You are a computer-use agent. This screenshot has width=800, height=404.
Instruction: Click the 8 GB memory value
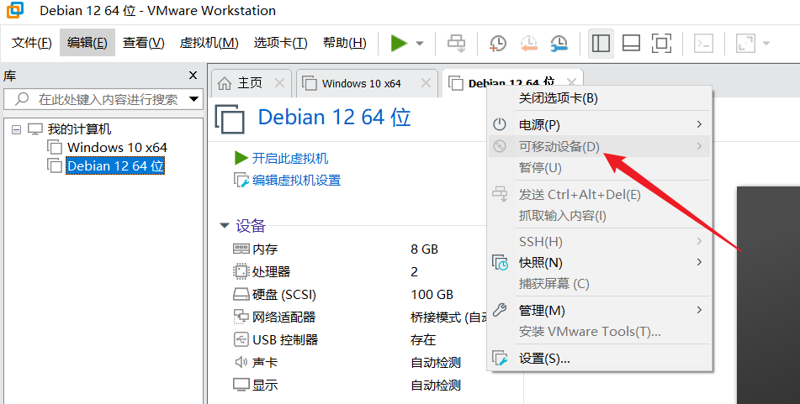click(x=425, y=249)
